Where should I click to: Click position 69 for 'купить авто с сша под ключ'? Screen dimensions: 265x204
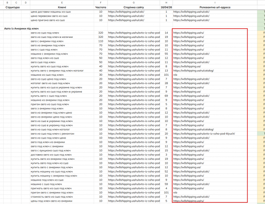pyautogui.click(x=166, y=96)
